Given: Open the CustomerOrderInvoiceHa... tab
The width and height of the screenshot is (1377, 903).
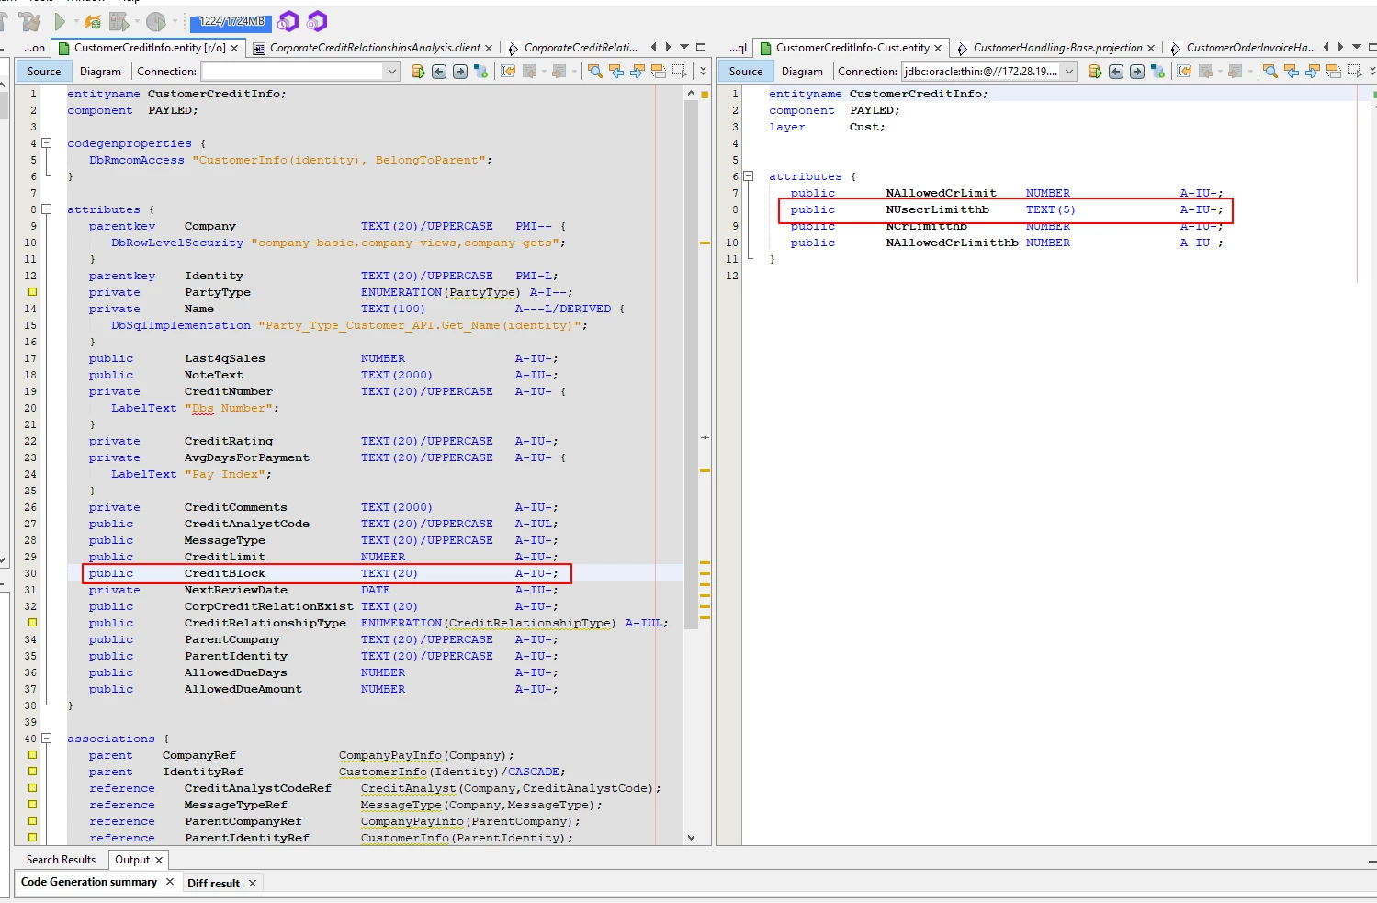Looking at the screenshot, I should 1244,48.
